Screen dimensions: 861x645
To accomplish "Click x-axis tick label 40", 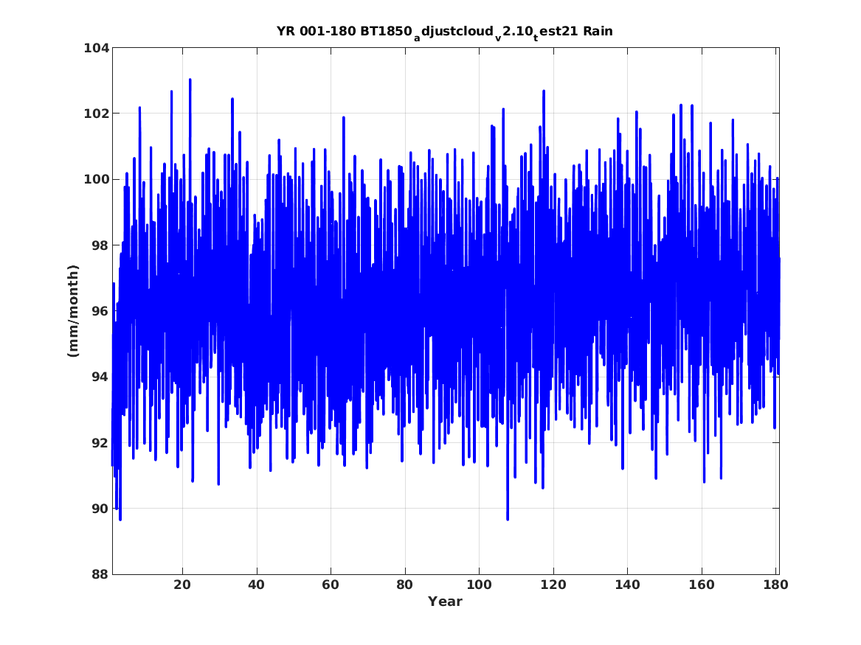I will (x=257, y=585).
